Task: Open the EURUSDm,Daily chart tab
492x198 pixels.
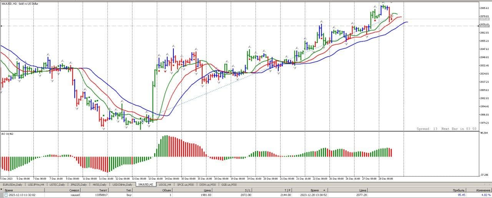Action: [12, 185]
